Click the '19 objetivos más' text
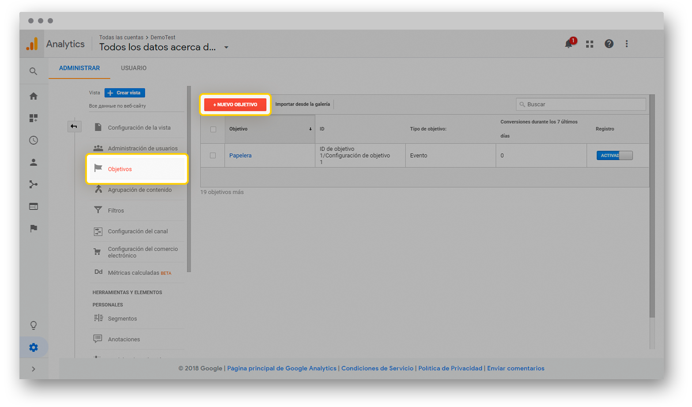 point(222,192)
